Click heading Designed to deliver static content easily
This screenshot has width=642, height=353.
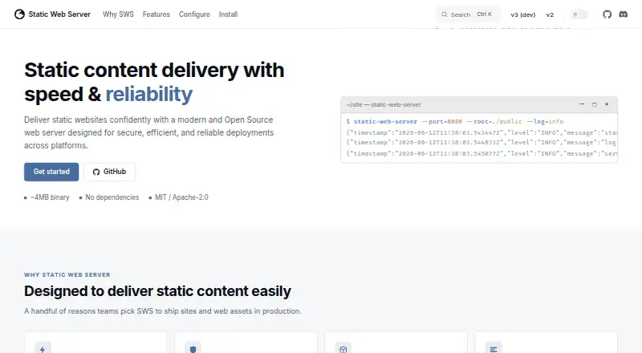[157, 291]
